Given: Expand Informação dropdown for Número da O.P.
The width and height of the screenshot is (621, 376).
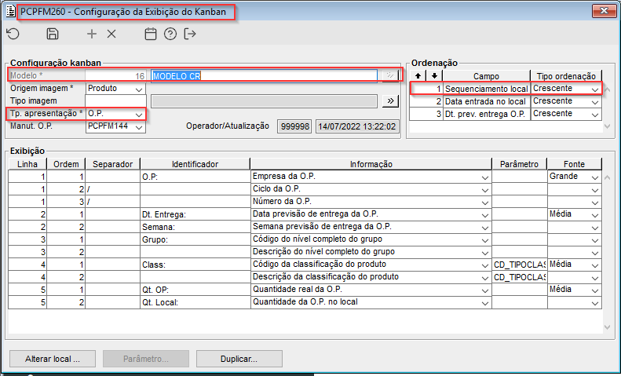Looking at the screenshot, I should pos(485,202).
